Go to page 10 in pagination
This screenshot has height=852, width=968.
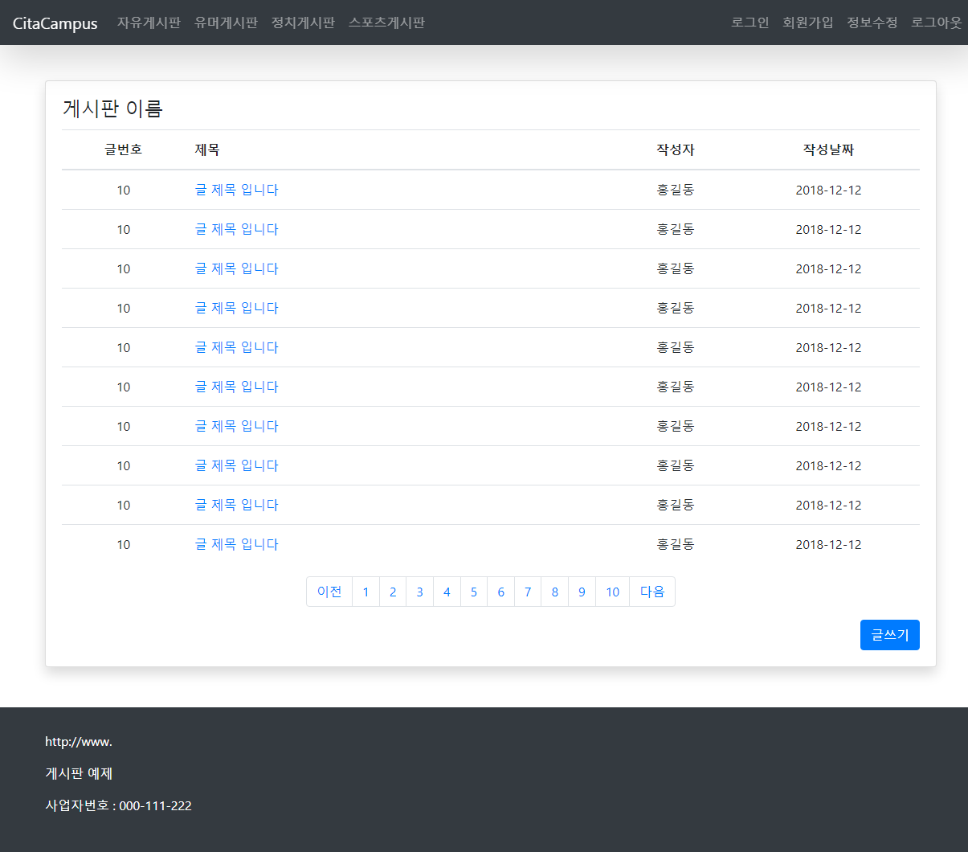coord(612,592)
